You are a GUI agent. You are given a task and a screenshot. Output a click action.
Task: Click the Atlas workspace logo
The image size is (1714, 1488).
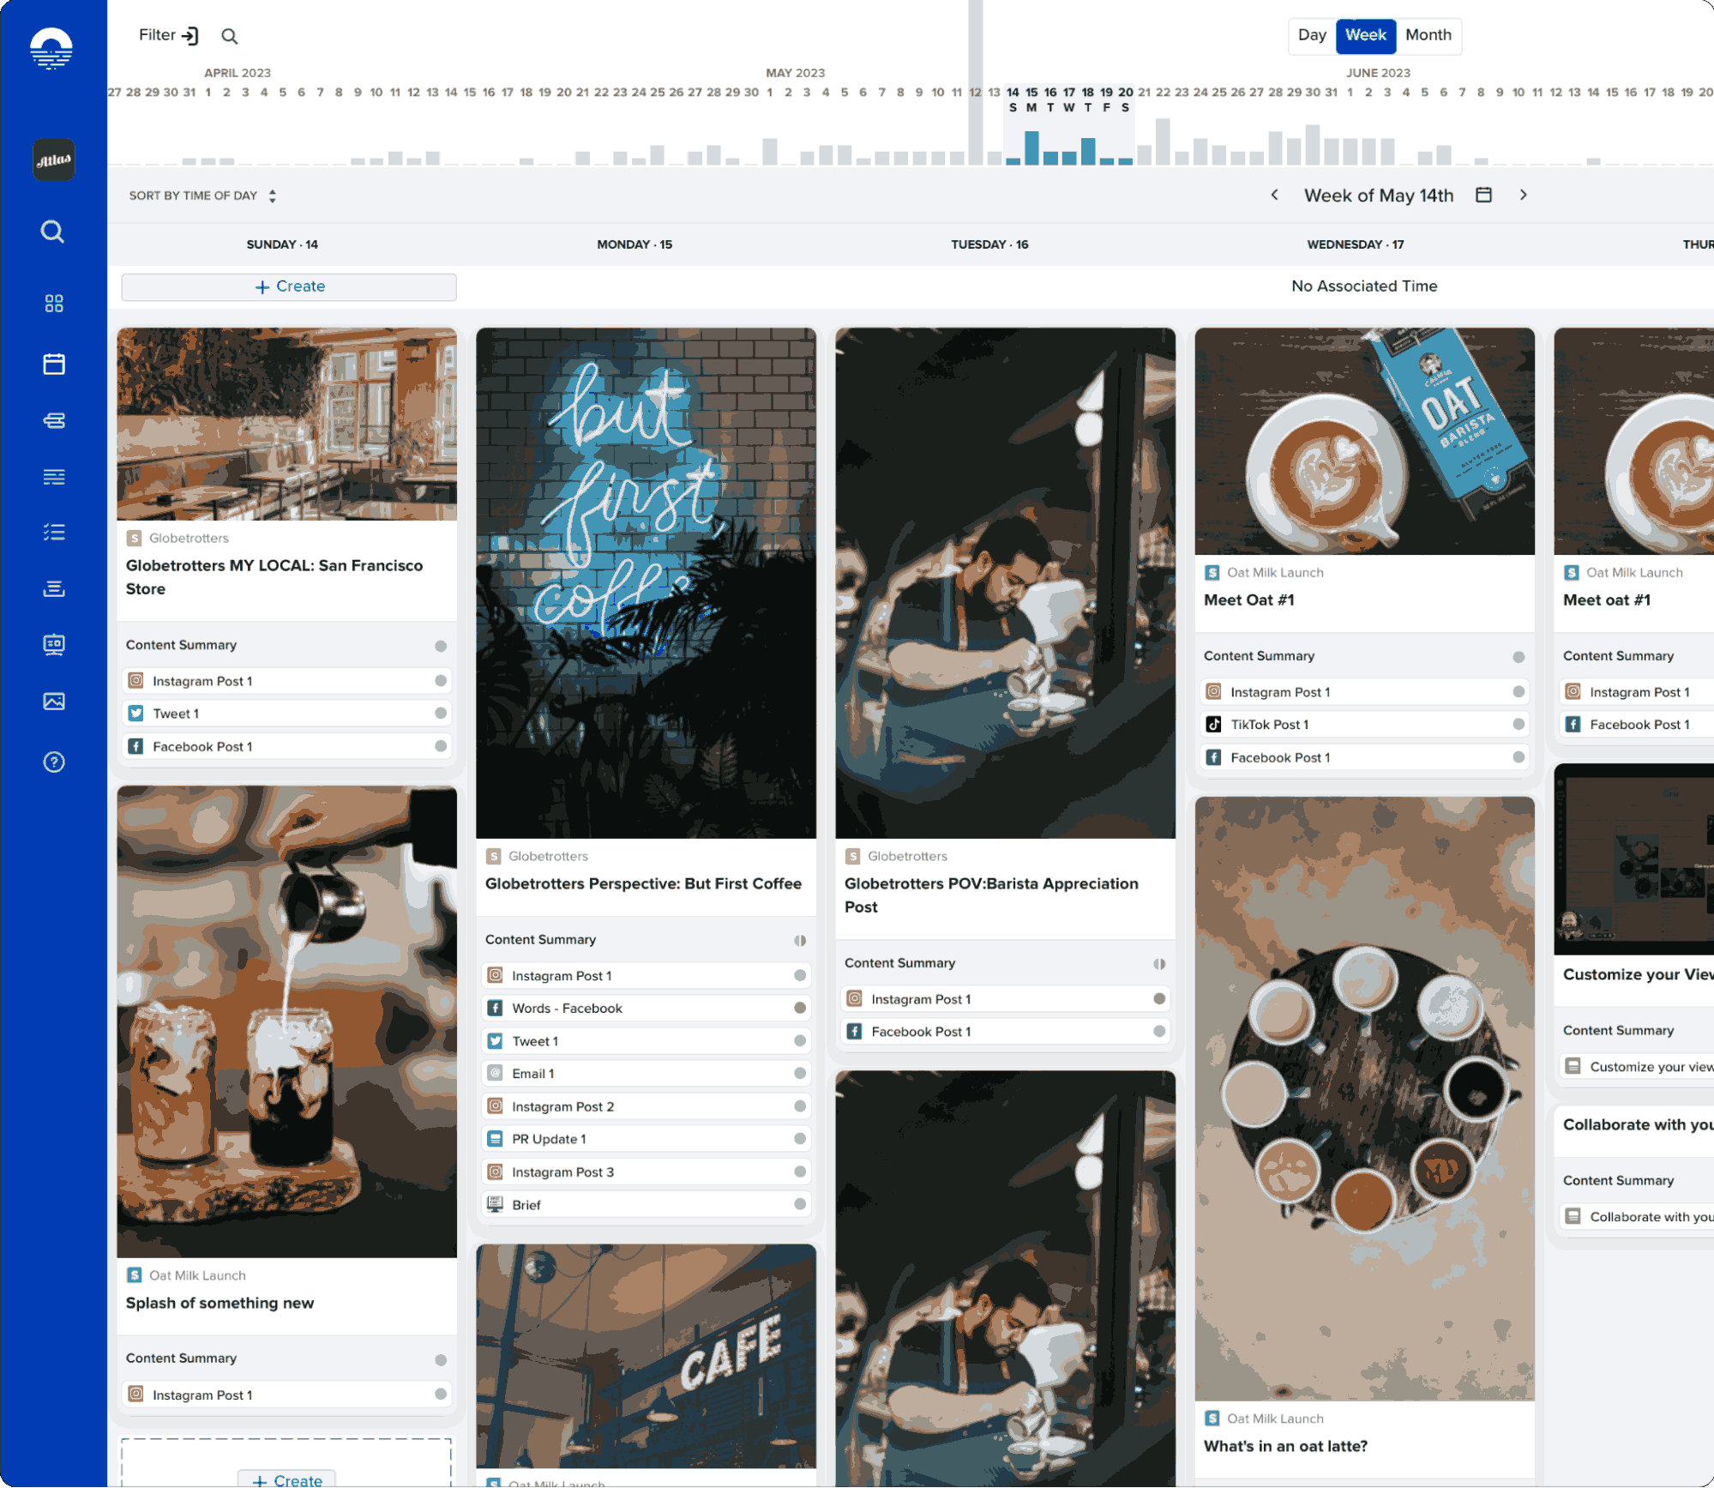point(53,160)
